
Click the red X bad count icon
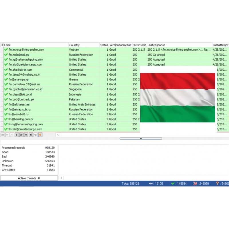[x=195, y=183]
